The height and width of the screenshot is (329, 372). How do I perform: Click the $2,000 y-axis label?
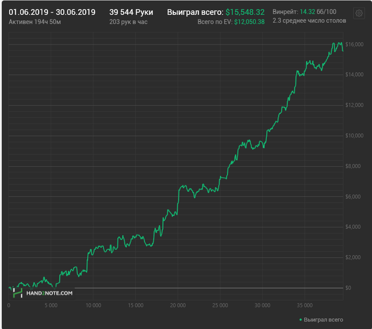pos(353,257)
